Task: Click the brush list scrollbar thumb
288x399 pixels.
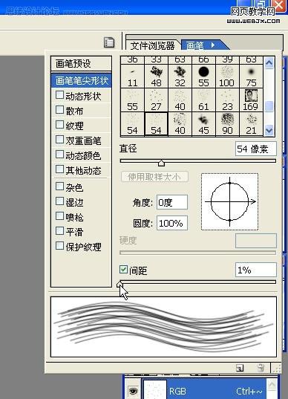Action: coord(269,106)
